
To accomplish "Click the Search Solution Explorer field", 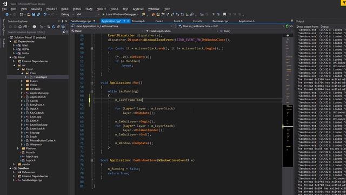I will (x=35, y=32).
